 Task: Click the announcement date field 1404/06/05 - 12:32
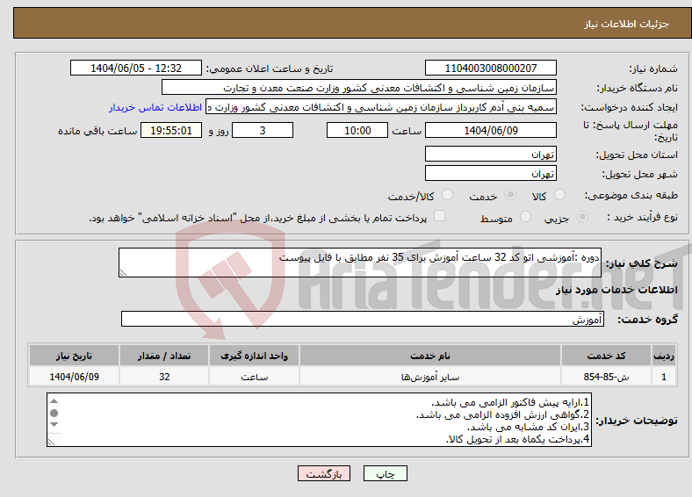point(136,68)
